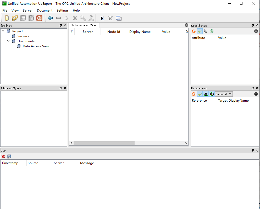Save the log using the disk icon
The width and height of the screenshot is (260, 209).
click(x=9, y=156)
